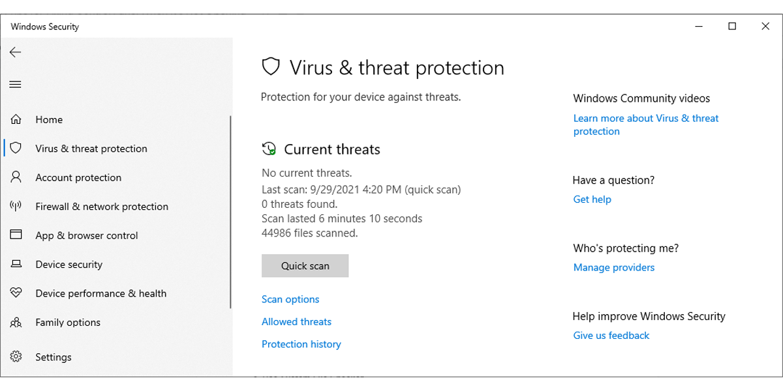Open App & browser control window icon
783x391 pixels.
coord(16,235)
